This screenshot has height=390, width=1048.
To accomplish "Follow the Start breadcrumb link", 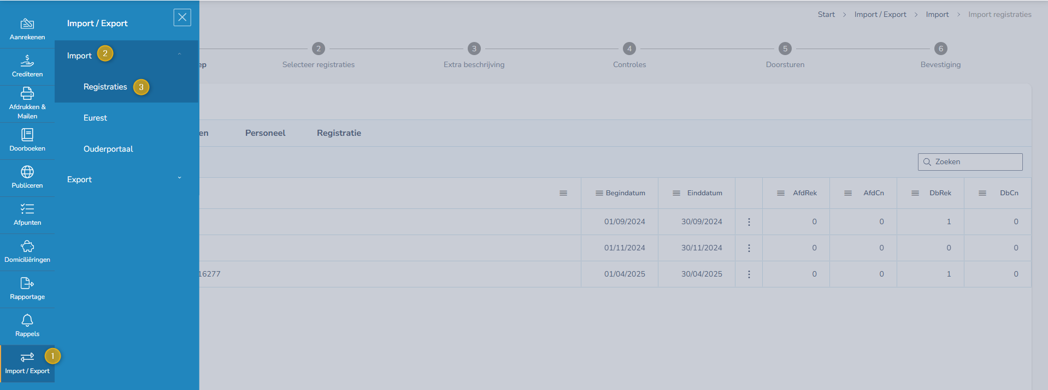I will point(826,15).
